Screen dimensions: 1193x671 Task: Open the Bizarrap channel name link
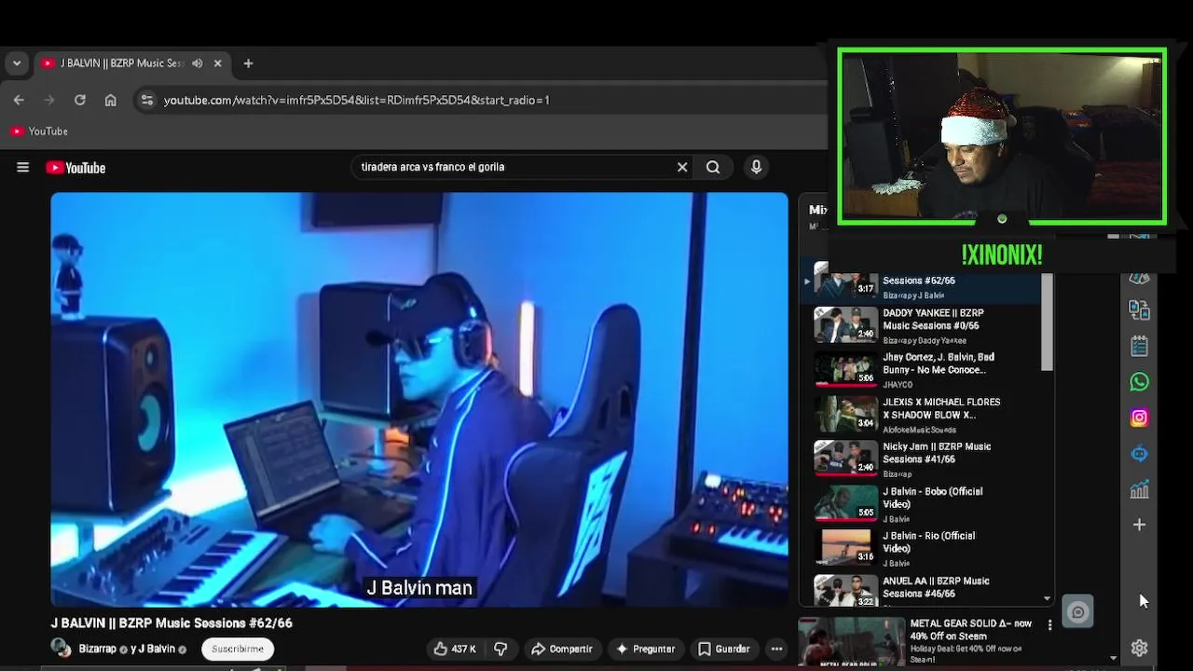[x=97, y=649]
